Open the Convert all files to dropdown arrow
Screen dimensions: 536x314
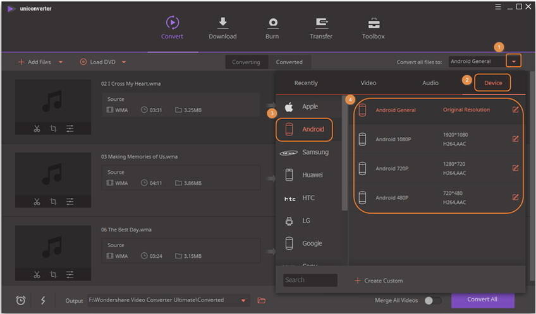pos(513,61)
